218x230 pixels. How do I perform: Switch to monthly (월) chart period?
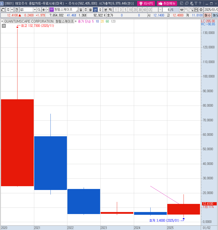click(90, 10)
